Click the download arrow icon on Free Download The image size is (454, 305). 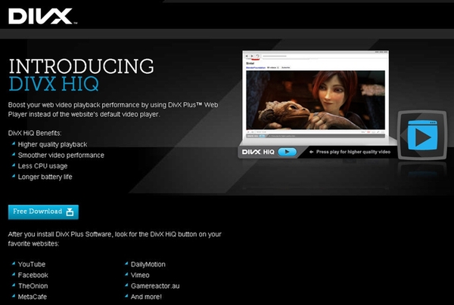point(70,212)
